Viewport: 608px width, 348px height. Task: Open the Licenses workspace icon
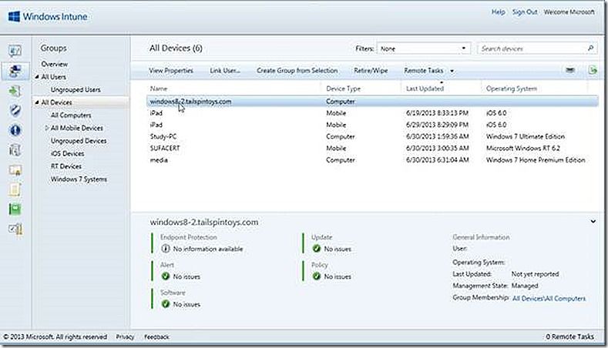(x=15, y=169)
